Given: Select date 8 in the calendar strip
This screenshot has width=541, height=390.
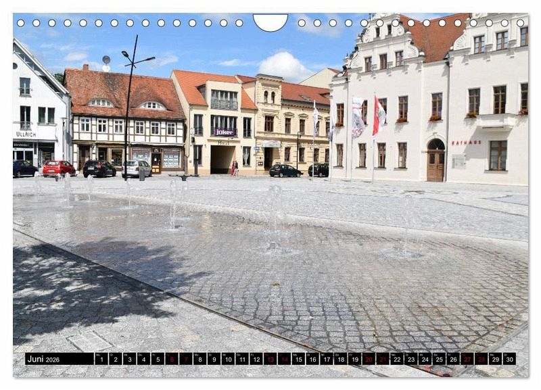Looking at the screenshot, I should coord(200,359).
